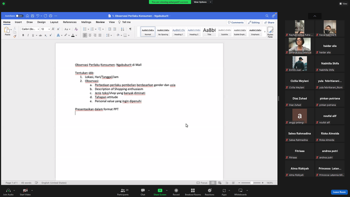The image size is (350, 197).
Task: Open the Styles Pane
Action: click(x=270, y=32)
